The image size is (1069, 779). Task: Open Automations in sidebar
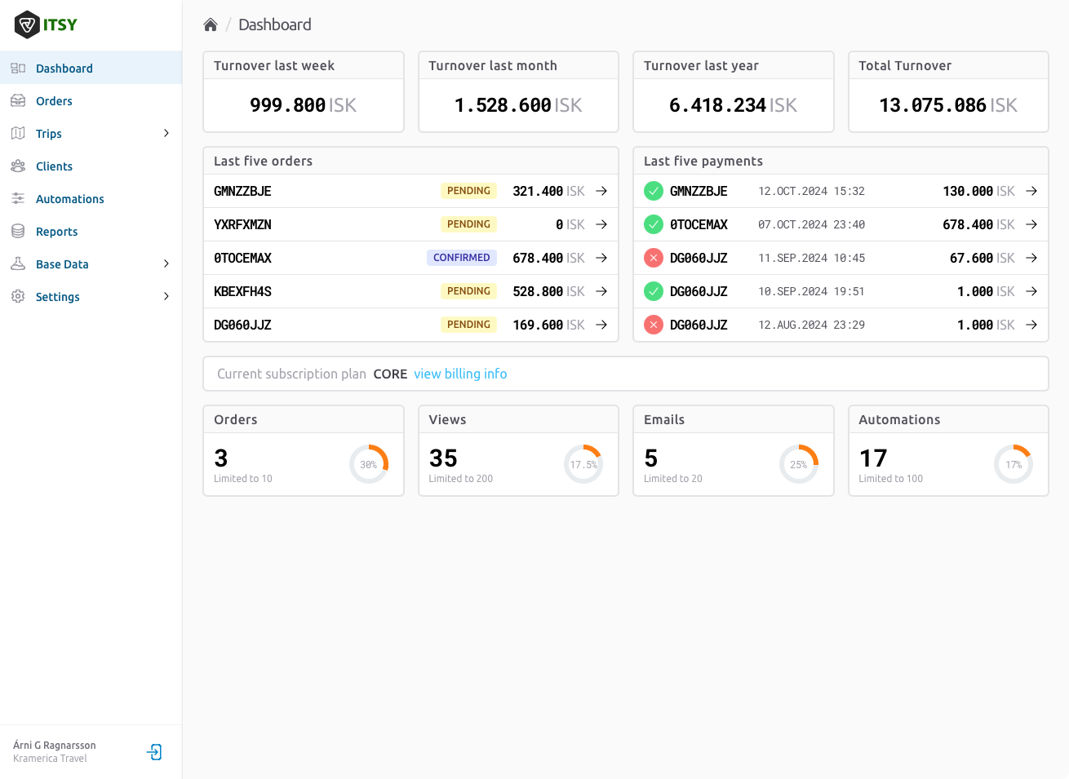[91, 198]
